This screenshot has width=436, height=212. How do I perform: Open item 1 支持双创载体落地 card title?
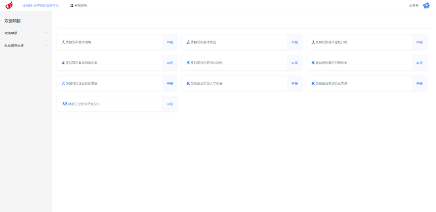point(78,42)
